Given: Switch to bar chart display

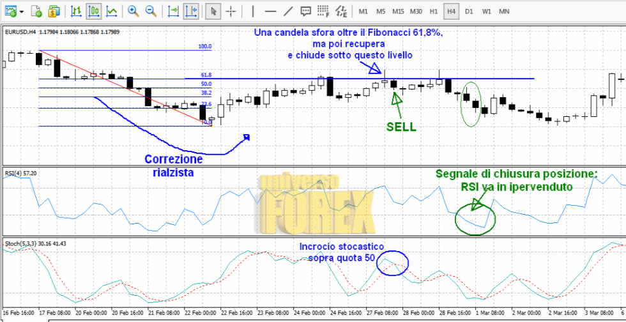Looking at the screenshot, I should click(x=76, y=11).
